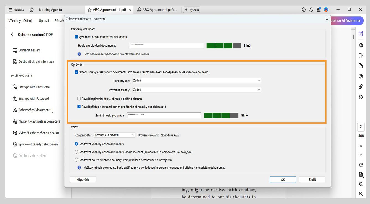370x204 pixels.
Task: Click the document vertical scrollbar
Action: pos(353,37)
